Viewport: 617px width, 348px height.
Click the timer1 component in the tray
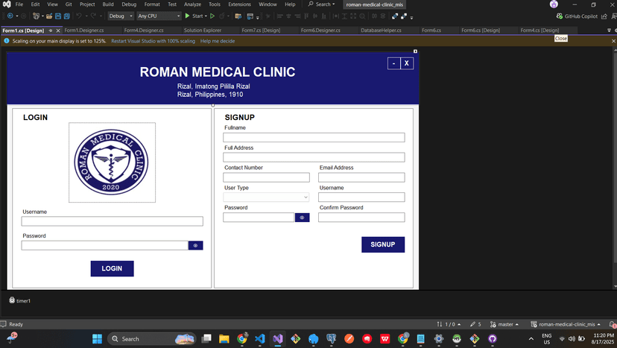(x=19, y=300)
